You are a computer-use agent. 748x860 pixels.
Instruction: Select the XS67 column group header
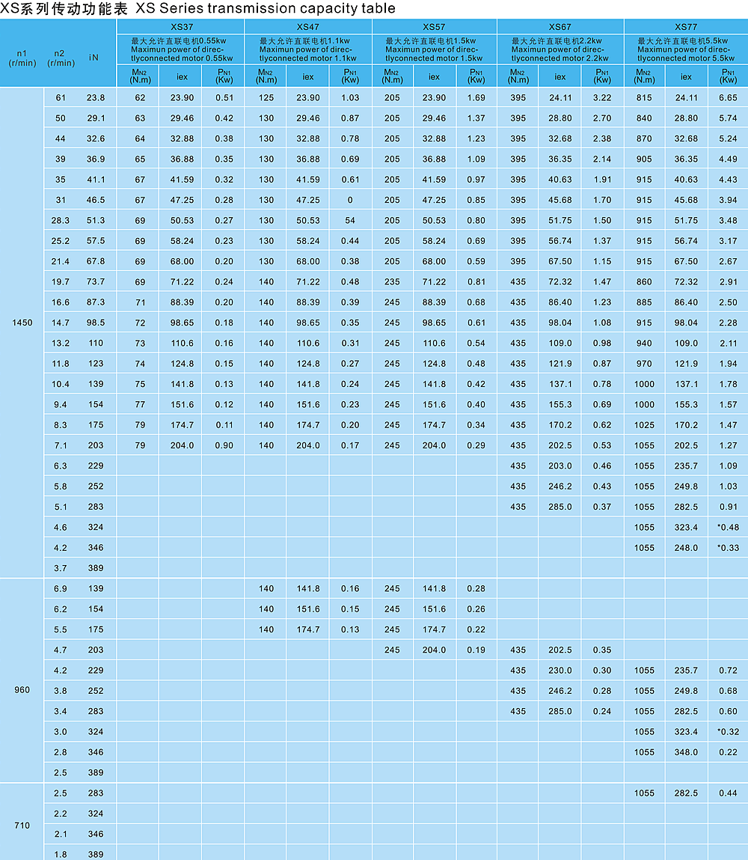point(560,26)
